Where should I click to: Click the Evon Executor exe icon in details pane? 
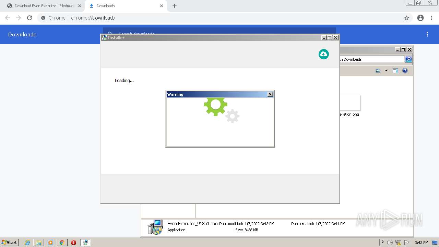pos(155,227)
